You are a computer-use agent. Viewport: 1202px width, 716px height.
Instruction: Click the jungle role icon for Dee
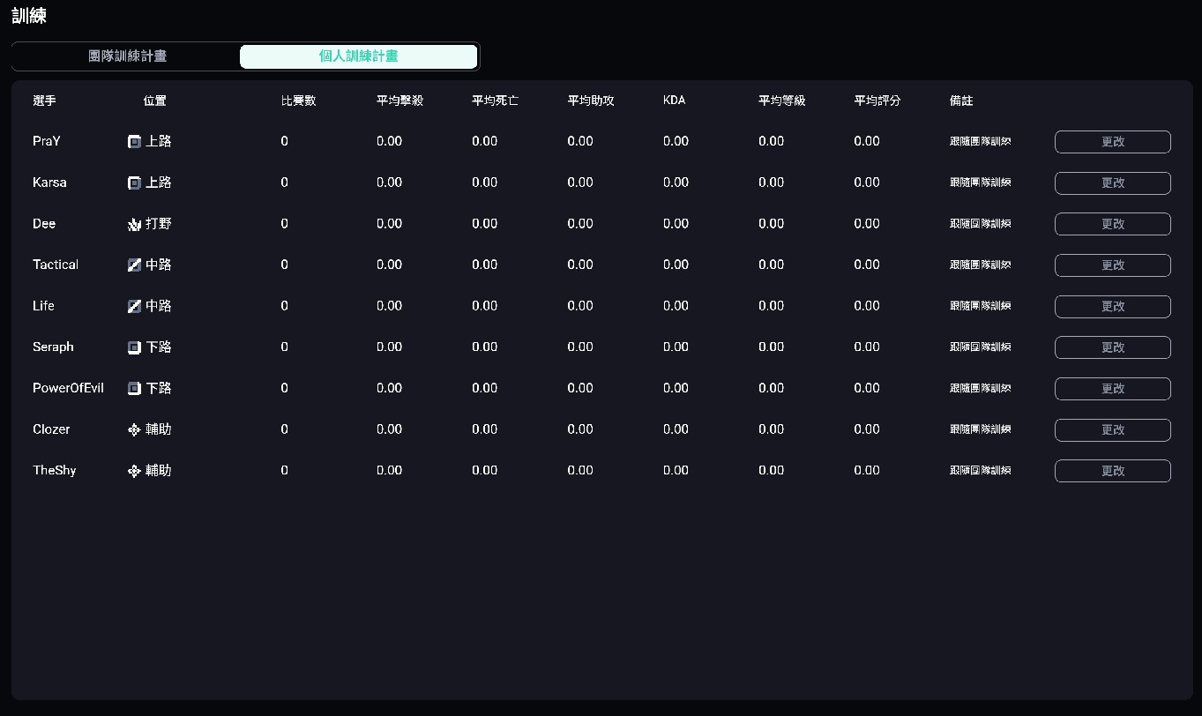(134, 224)
